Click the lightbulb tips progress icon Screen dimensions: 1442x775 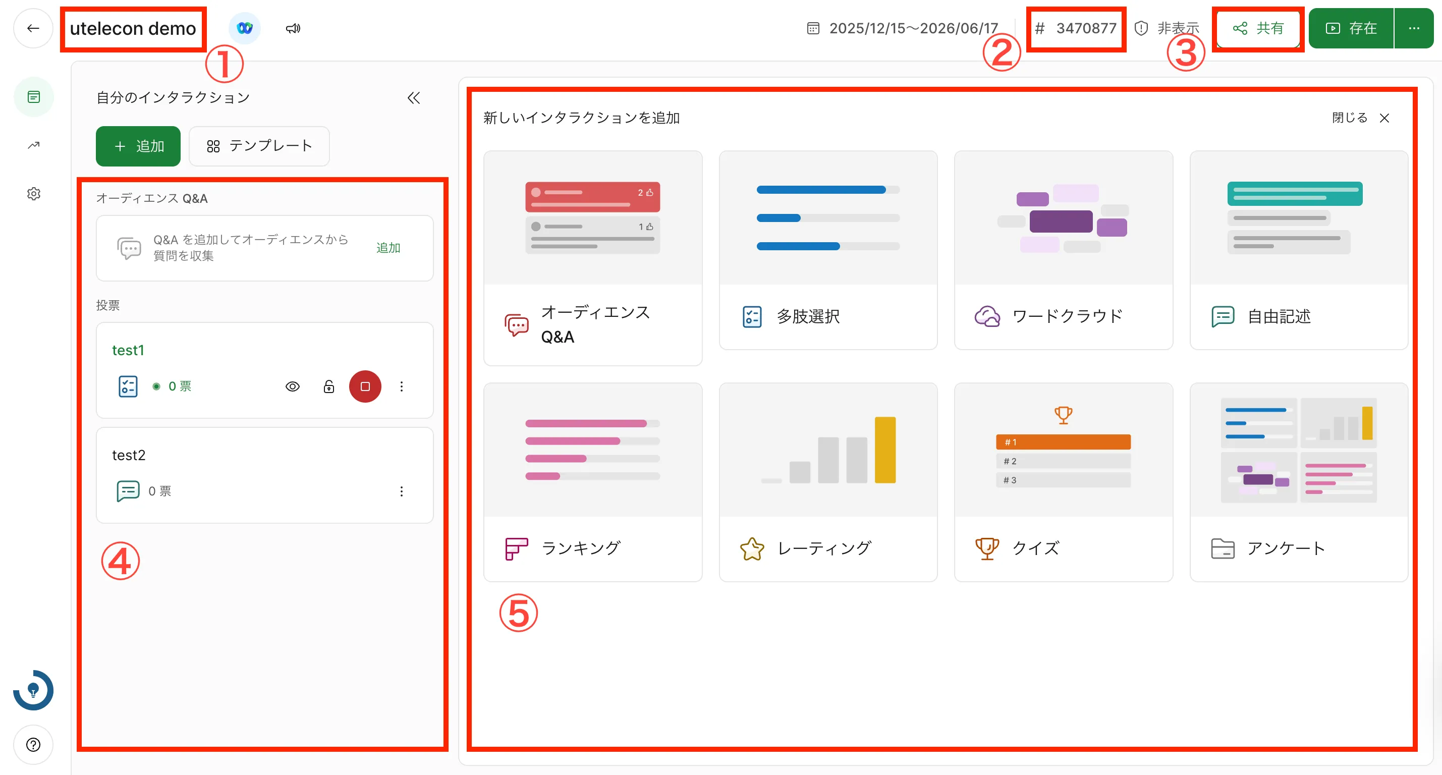pos(34,690)
